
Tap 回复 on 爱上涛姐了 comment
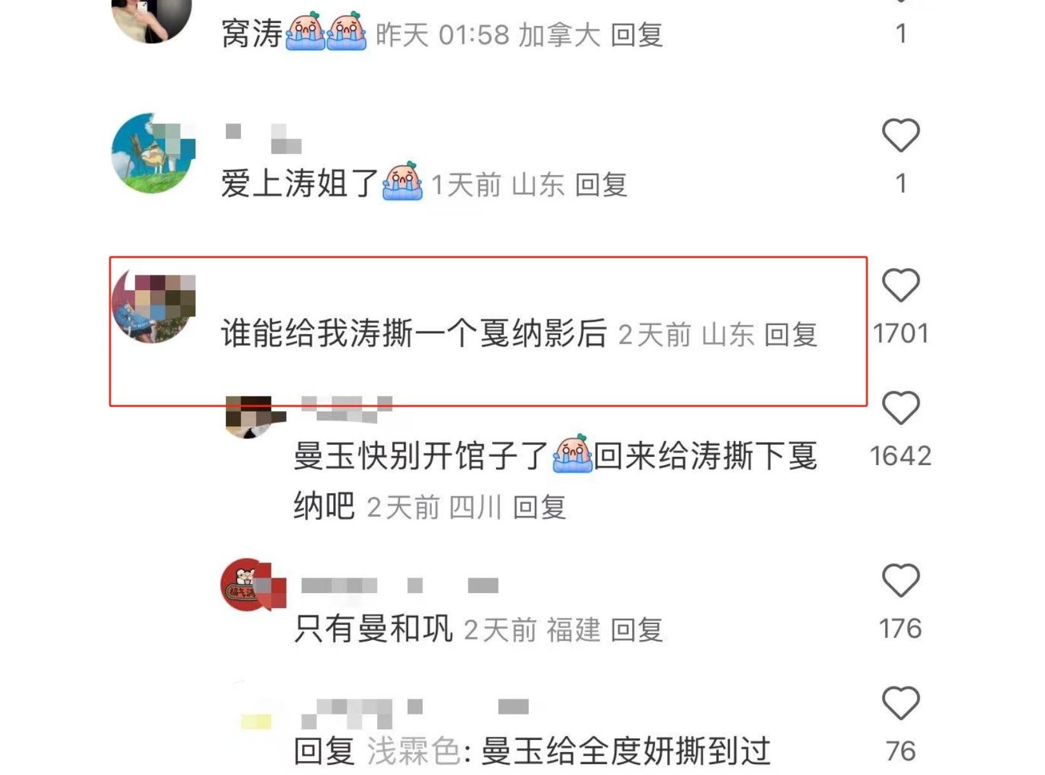click(601, 185)
